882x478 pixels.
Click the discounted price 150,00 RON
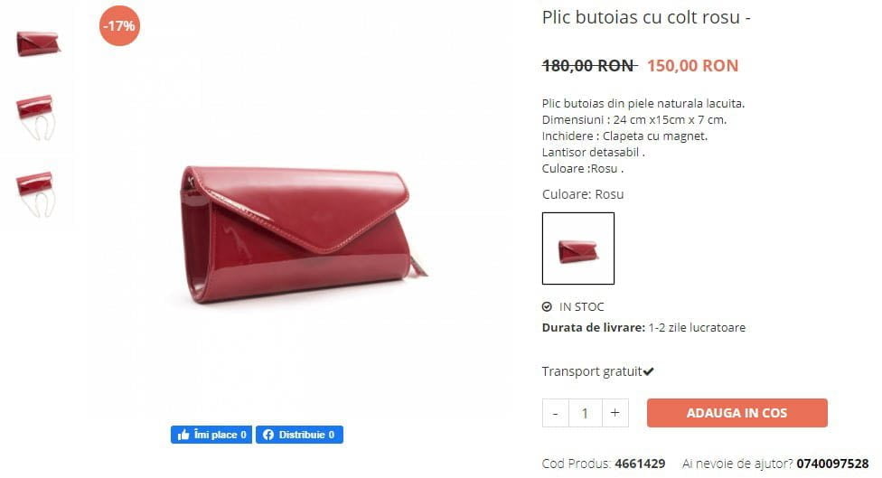coord(692,66)
